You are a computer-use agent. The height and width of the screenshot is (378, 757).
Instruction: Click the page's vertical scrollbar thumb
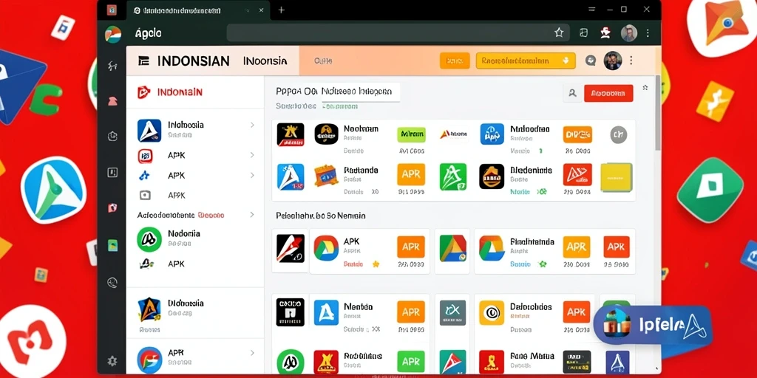coord(657,113)
